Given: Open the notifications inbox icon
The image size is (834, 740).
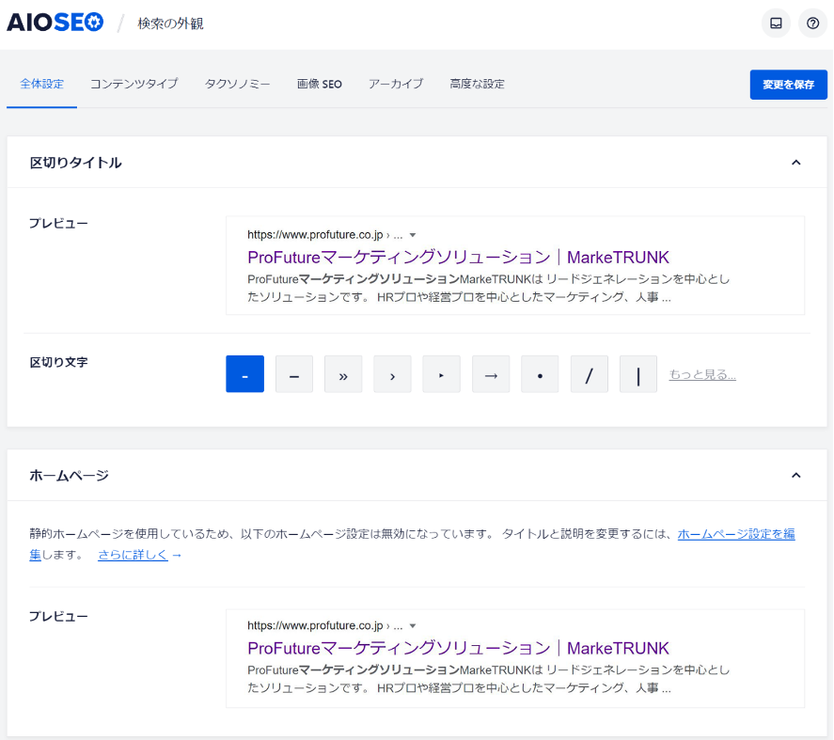Looking at the screenshot, I should pyautogui.click(x=776, y=24).
